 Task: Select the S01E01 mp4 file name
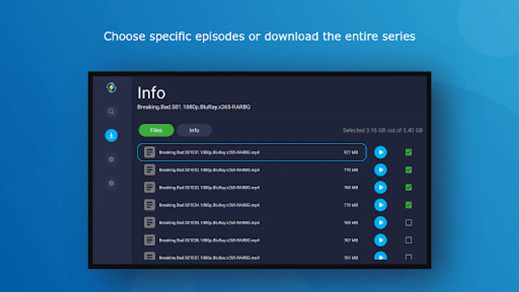pyautogui.click(x=209, y=152)
